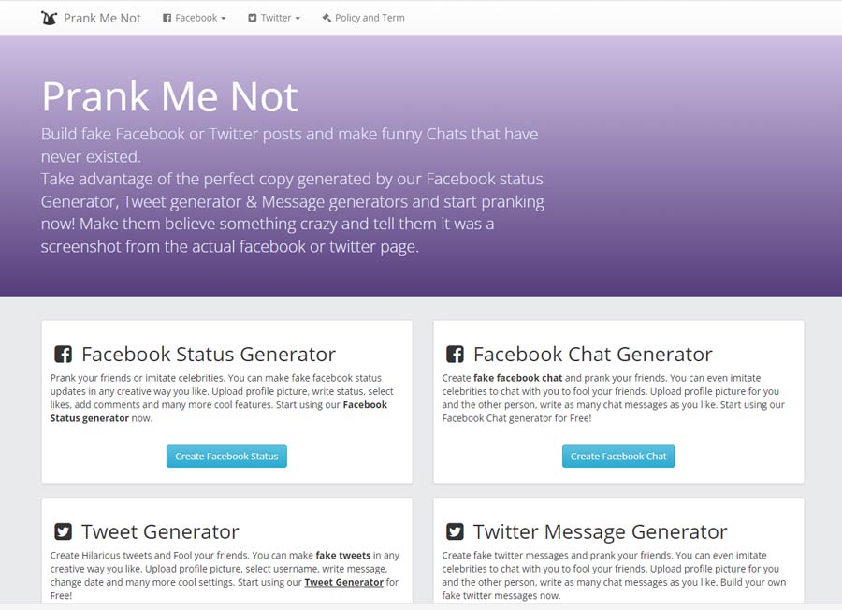
Task: Click the Tweet Generator heading
Action: pos(160,531)
